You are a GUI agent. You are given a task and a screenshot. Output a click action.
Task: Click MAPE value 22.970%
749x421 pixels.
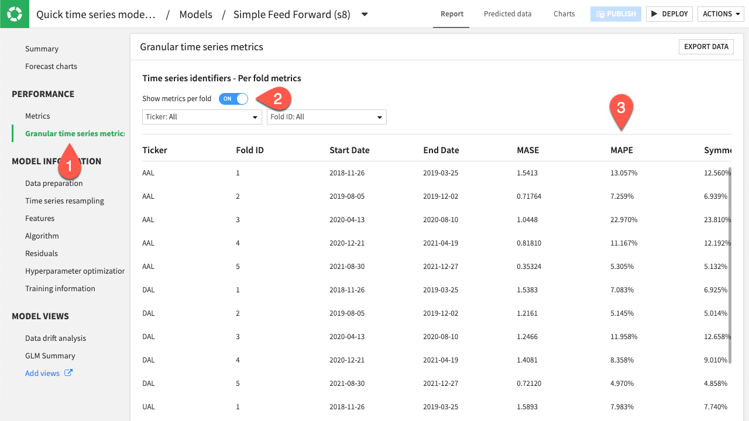[x=624, y=220]
